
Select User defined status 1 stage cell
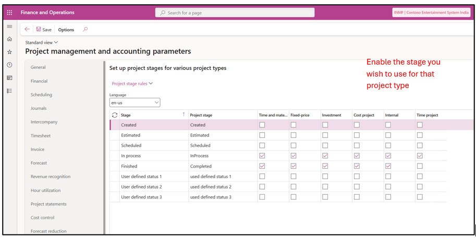(x=154, y=176)
